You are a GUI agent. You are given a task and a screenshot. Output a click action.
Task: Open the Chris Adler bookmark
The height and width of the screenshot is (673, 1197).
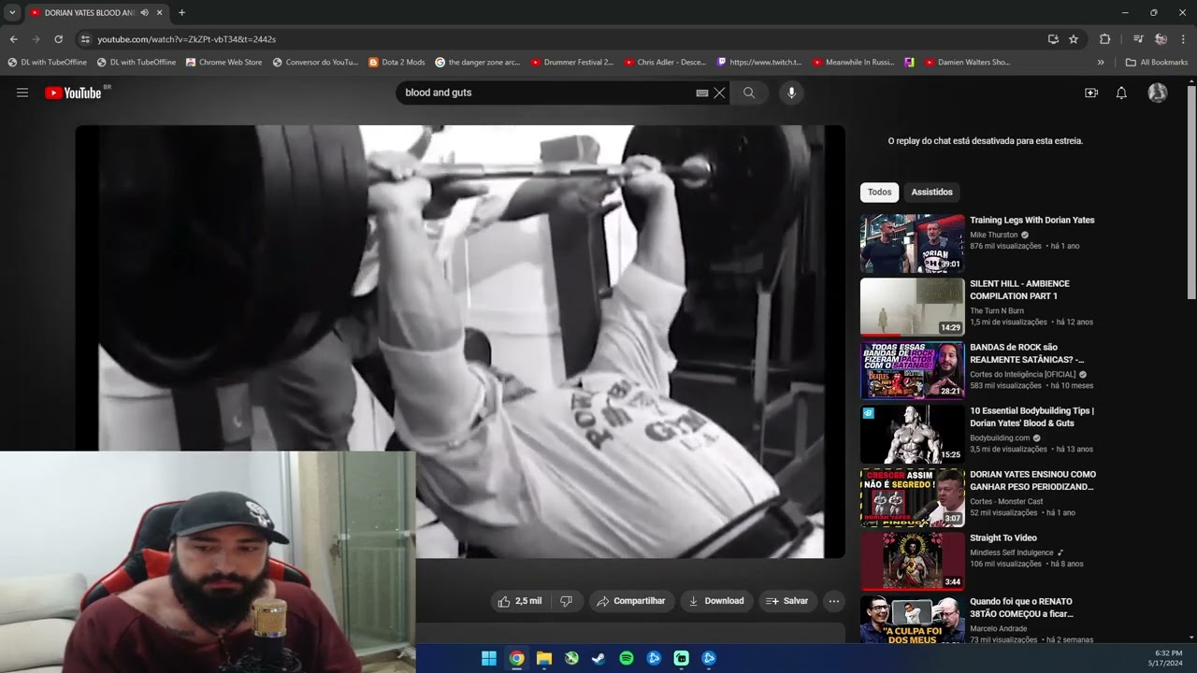(x=665, y=63)
